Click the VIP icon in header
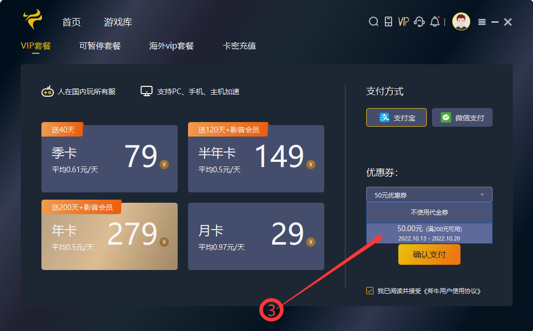The image size is (533, 331). point(404,22)
